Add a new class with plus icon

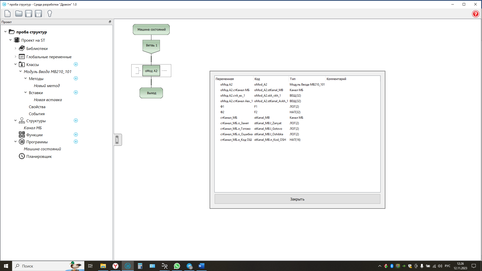[x=76, y=64]
